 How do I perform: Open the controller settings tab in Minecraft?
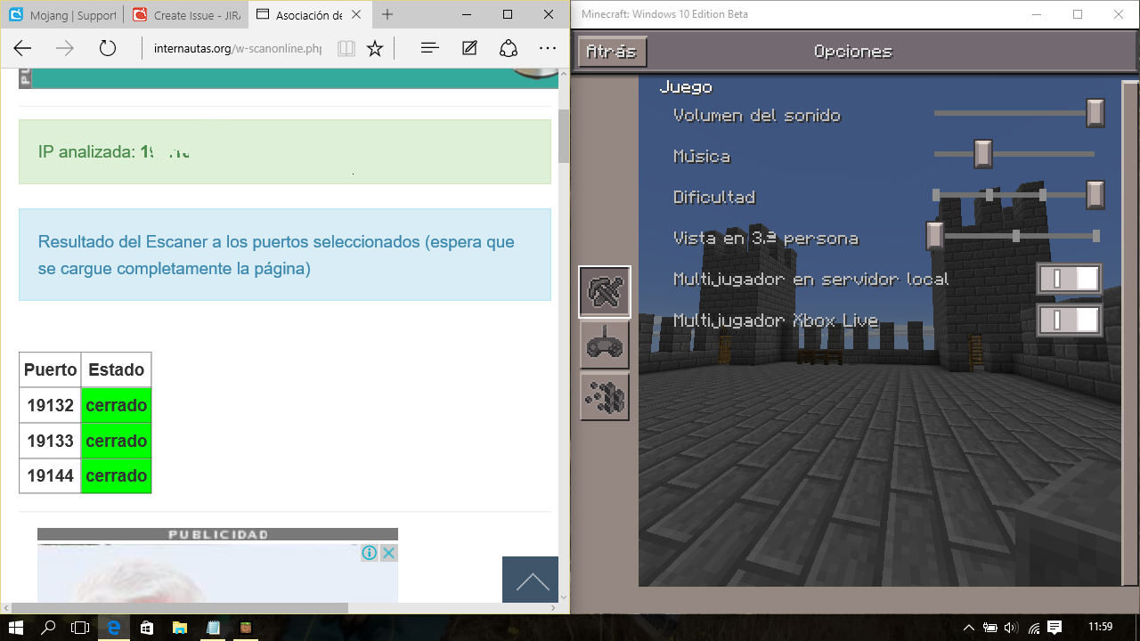pos(605,345)
